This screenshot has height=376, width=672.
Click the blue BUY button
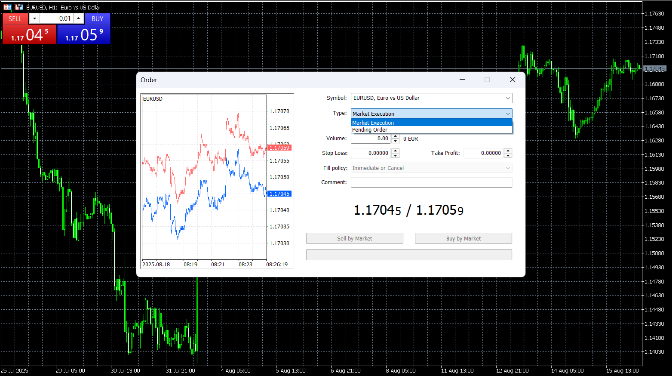click(x=98, y=19)
